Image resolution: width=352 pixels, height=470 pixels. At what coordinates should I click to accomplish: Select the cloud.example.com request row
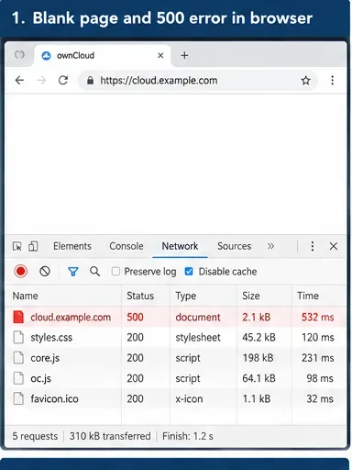[176, 318]
